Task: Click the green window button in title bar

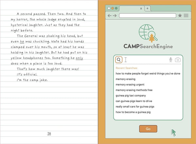Action: click(116, 8)
